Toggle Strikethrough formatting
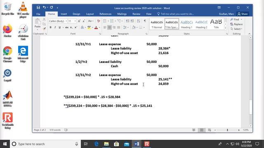This screenshot has width=264, height=148. tap(67, 28)
